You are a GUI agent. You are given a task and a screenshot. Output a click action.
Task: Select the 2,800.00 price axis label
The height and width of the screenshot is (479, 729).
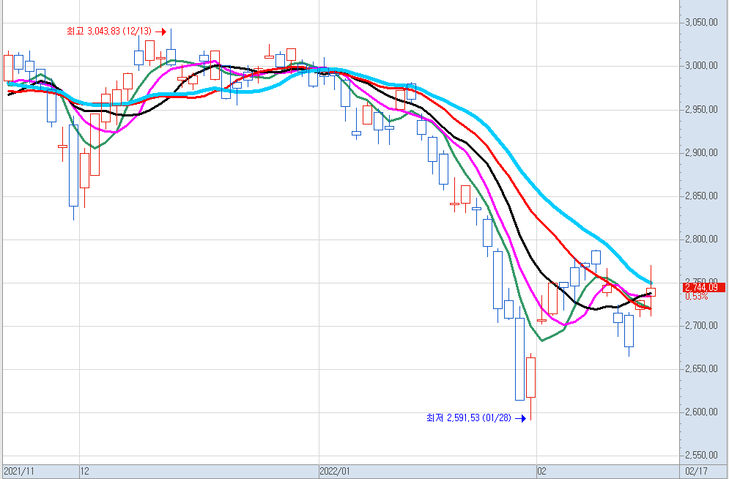[x=701, y=239]
